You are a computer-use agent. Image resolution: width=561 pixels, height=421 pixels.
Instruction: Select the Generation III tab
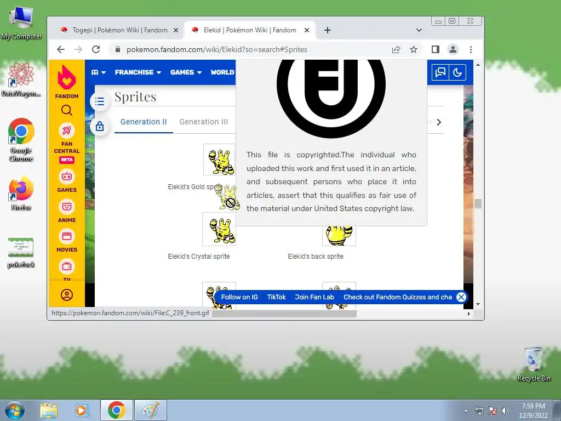[204, 122]
